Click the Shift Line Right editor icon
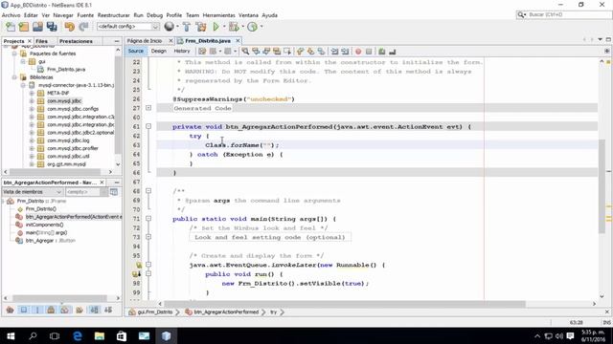The height and width of the screenshot is (344, 613). [x=345, y=51]
